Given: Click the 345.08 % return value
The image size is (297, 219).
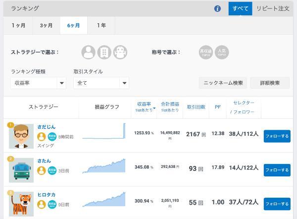Looking at the screenshot, I should 144,167.
